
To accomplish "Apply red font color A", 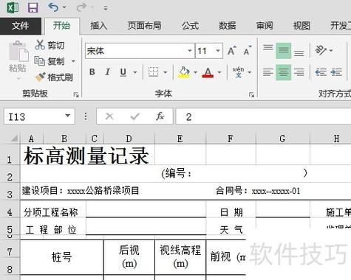I will (208, 72).
